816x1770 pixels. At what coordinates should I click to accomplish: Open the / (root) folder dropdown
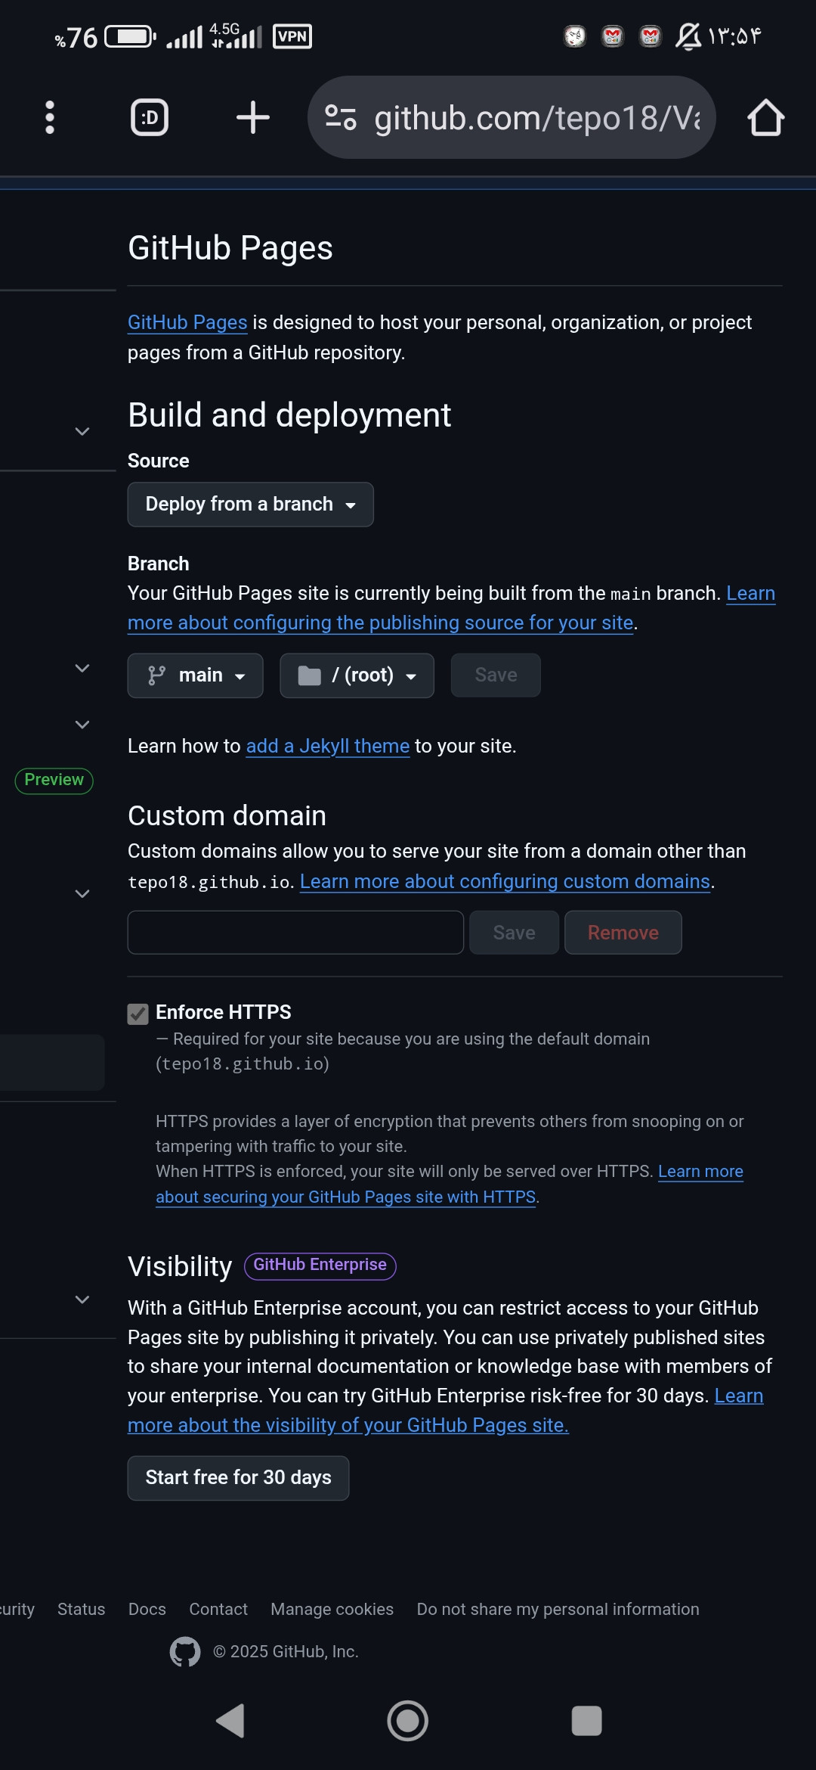pyautogui.click(x=357, y=675)
